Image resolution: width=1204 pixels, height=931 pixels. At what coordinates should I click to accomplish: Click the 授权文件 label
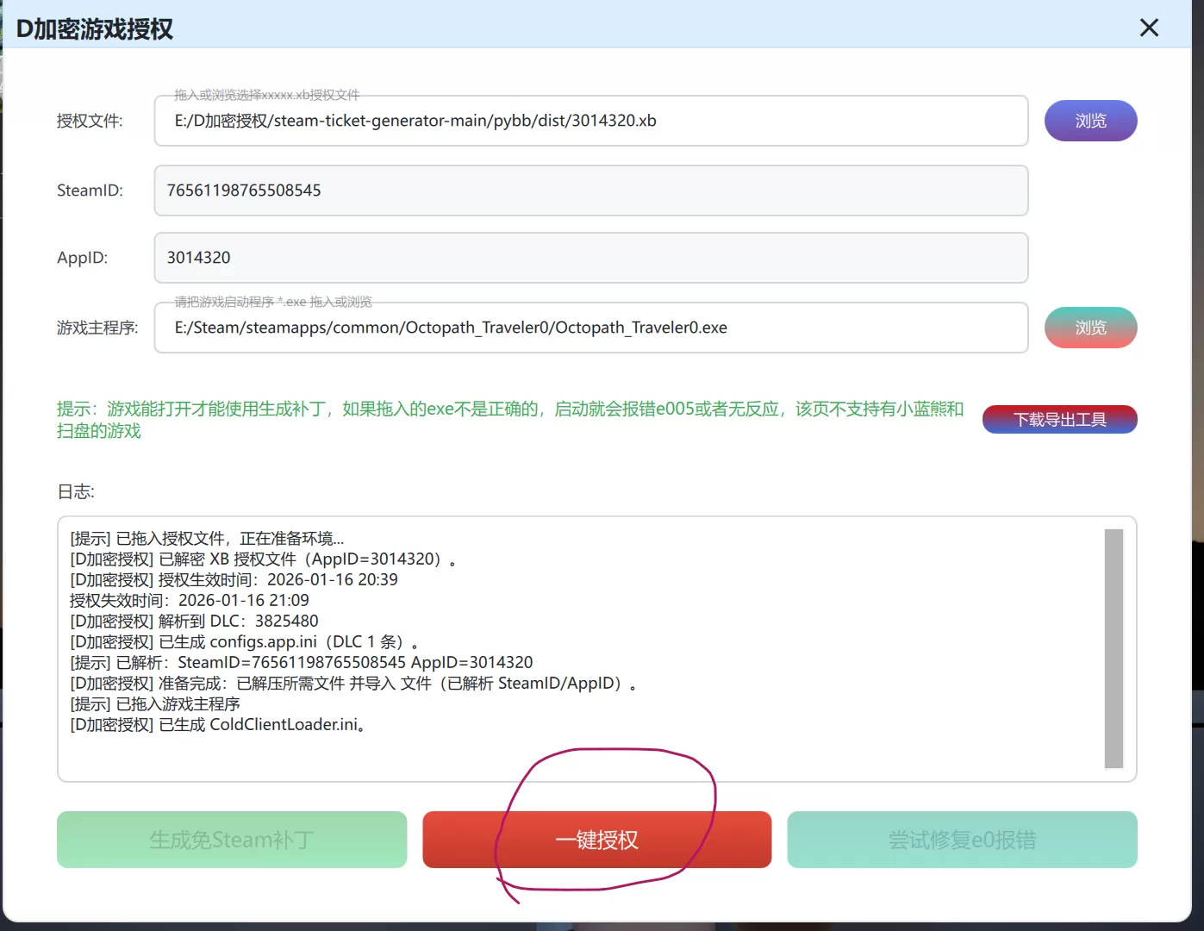click(x=90, y=122)
